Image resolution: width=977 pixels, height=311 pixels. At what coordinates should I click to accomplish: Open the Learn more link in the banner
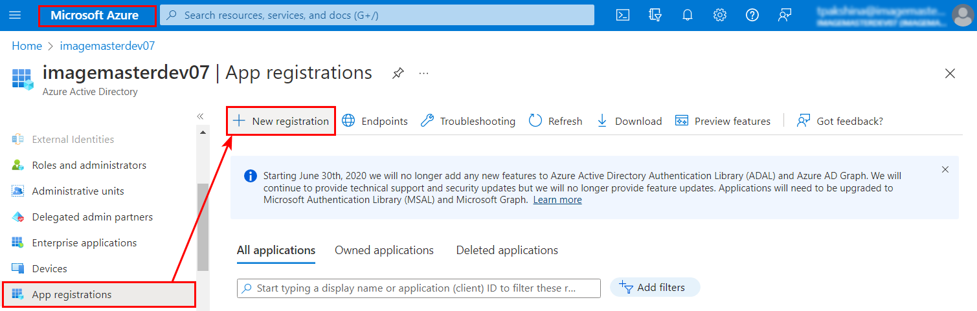[x=557, y=200]
